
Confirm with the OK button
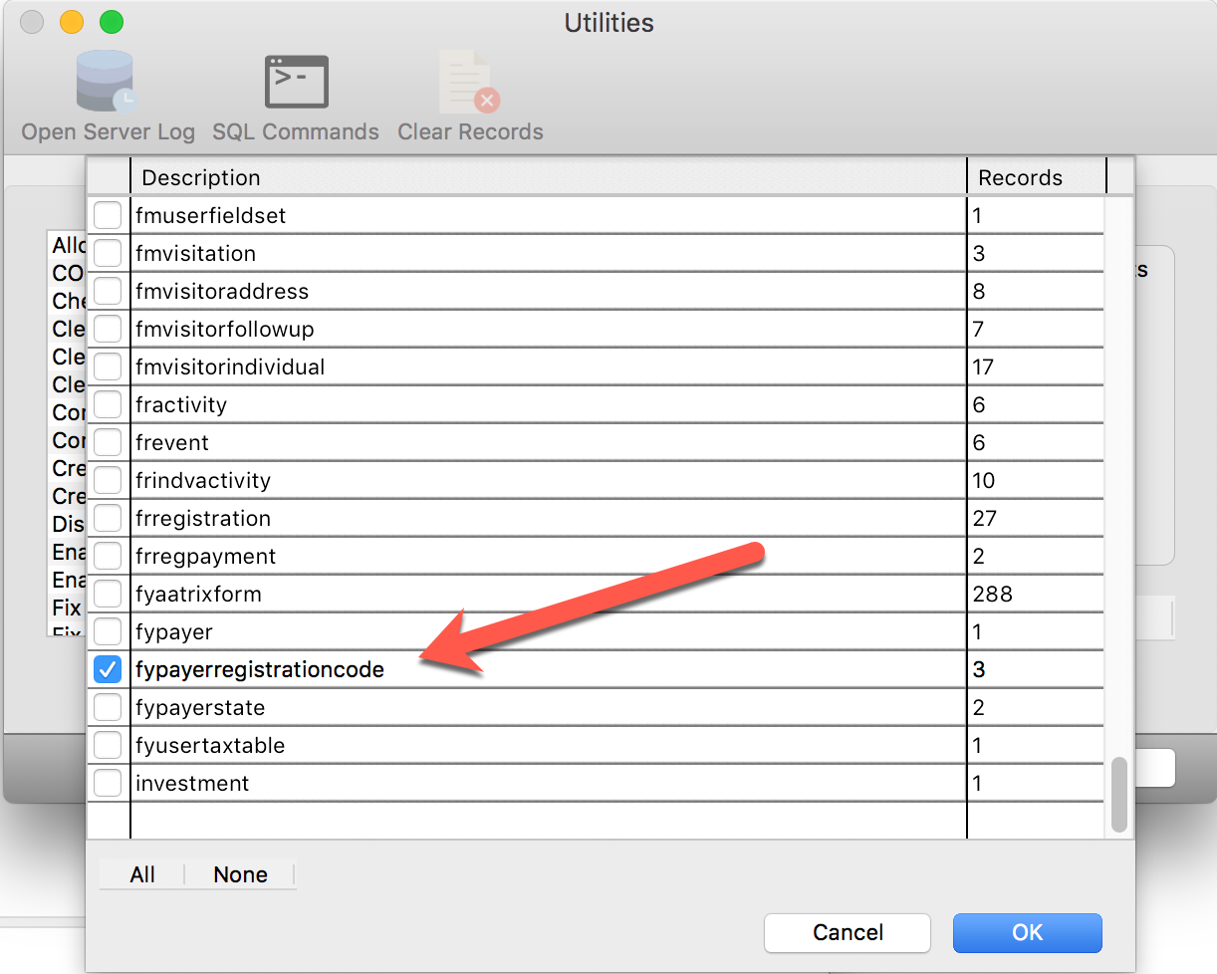pyautogui.click(x=1027, y=933)
